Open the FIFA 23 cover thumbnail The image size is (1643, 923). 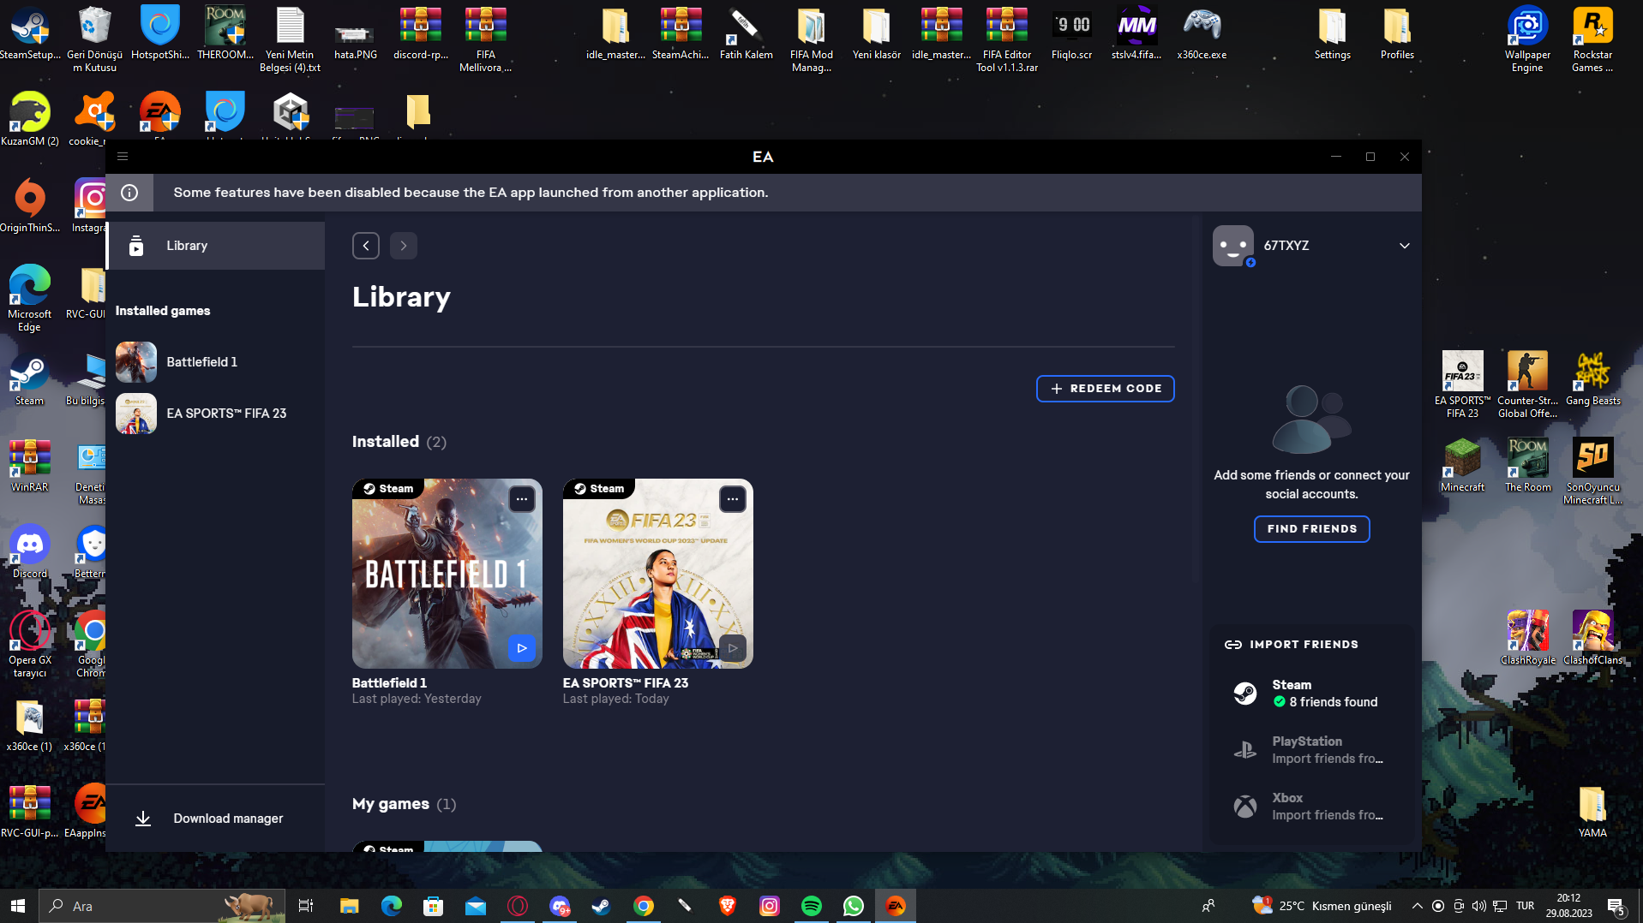[658, 574]
